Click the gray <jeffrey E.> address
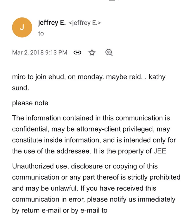This screenshot has height=215, width=196. 85,23
